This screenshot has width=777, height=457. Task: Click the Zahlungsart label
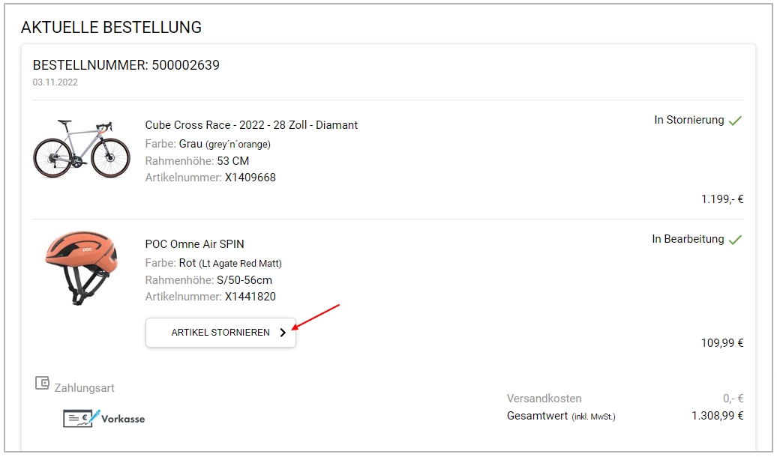(x=84, y=387)
